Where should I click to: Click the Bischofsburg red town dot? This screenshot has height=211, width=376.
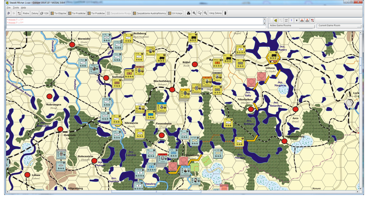coord(172,89)
